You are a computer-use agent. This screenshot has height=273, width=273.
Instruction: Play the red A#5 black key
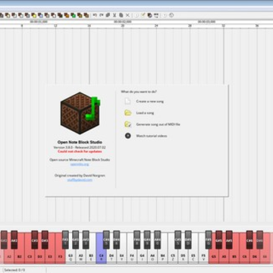229,240
